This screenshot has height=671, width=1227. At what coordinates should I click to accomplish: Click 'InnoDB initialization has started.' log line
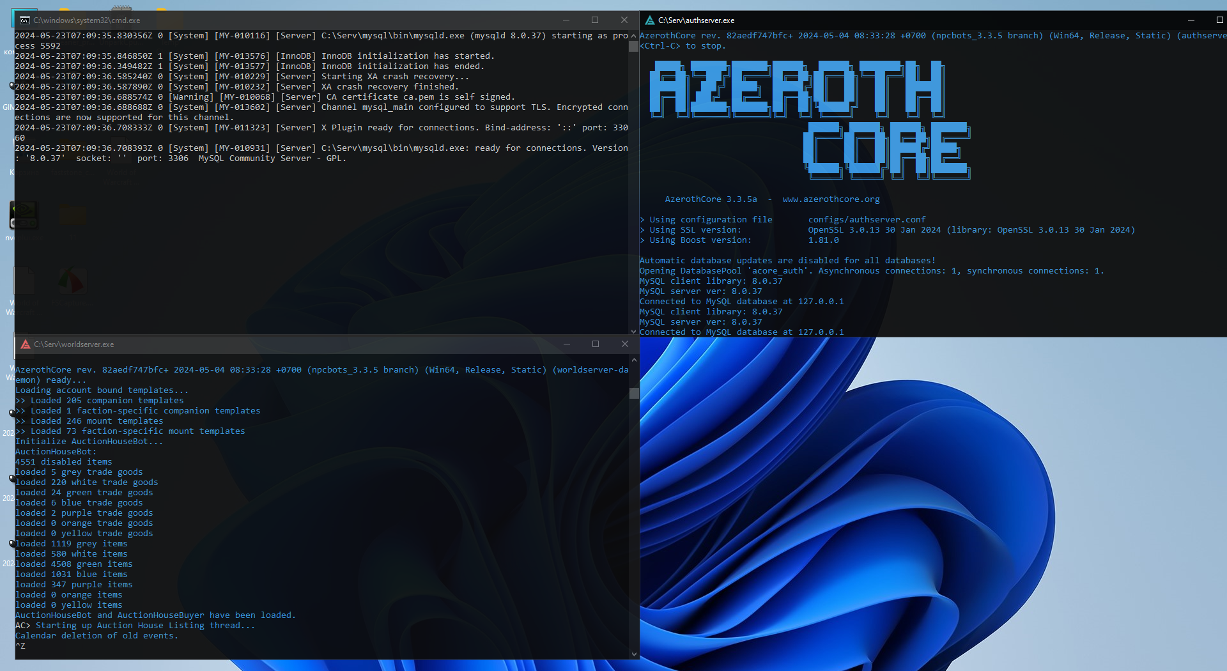coord(254,56)
